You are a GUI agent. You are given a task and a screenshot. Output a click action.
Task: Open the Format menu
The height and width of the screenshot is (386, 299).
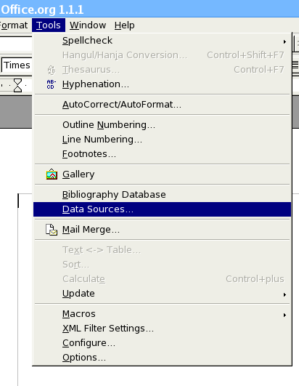click(x=14, y=25)
